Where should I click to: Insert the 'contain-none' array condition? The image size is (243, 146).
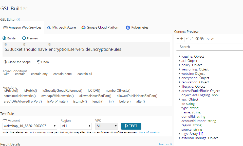62,74
